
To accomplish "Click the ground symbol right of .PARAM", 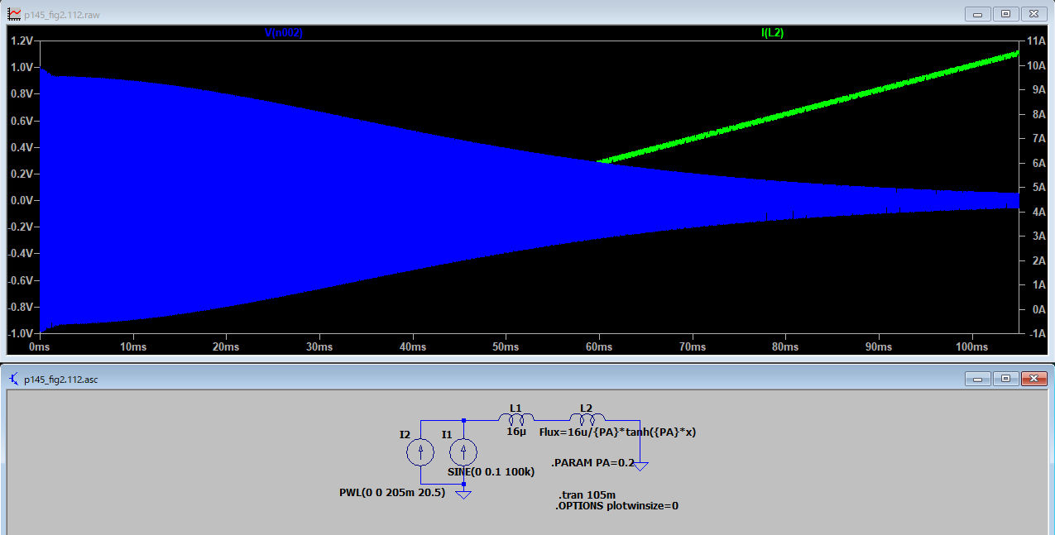I will pos(640,466).
